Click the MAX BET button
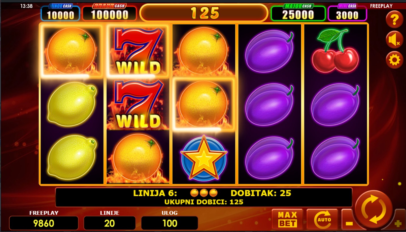Viewport: 406px width, 232px height. [x=287, y=220]
